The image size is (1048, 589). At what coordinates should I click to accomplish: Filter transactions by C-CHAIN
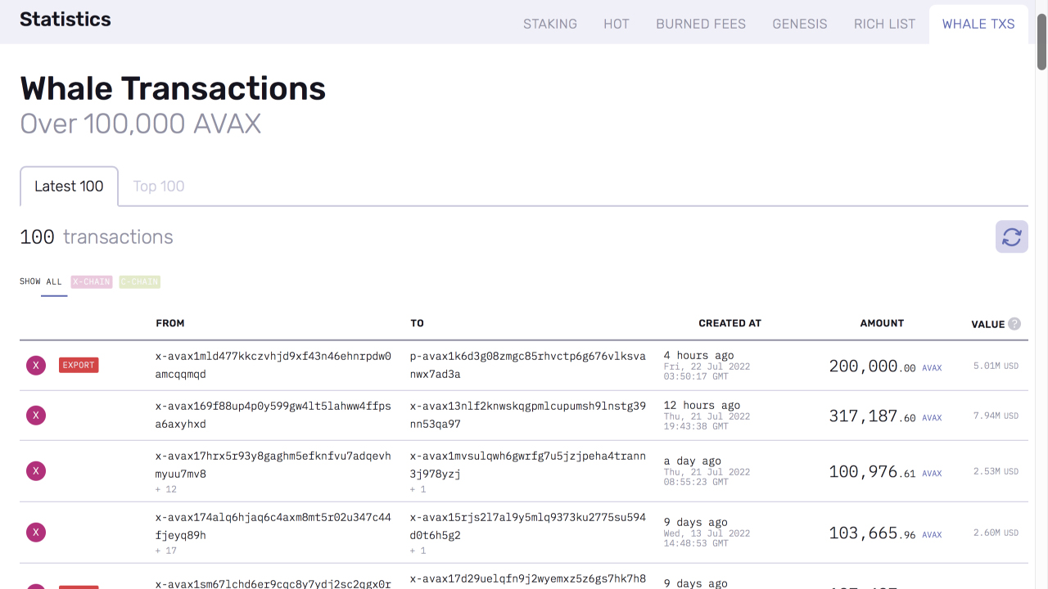pos(139,281)
